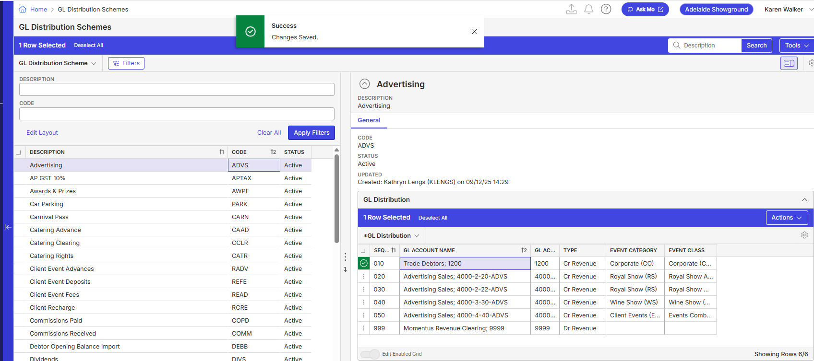Open the Filters button

click(x=126, y=63)
